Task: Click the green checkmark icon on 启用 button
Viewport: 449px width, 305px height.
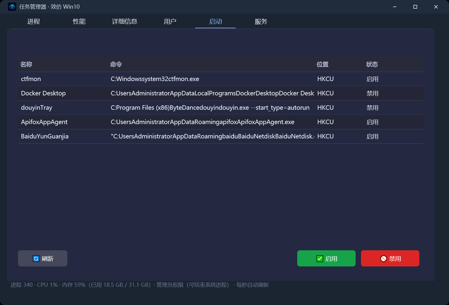Action: pos(320,259)
